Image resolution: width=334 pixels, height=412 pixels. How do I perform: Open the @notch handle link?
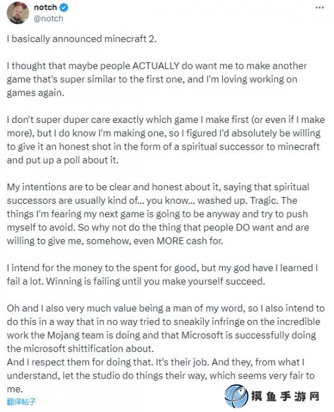[x=48, y=19]
